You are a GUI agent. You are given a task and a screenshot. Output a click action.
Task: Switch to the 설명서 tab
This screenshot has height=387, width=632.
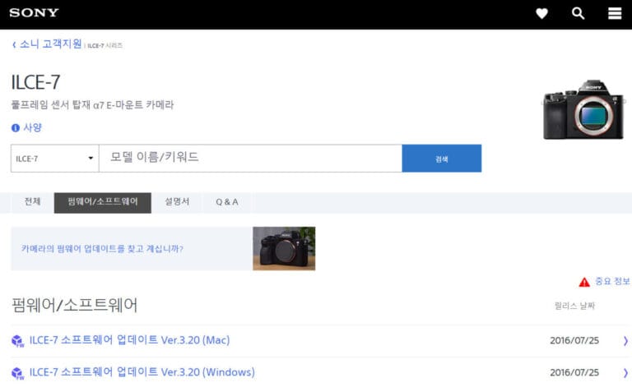177,202
